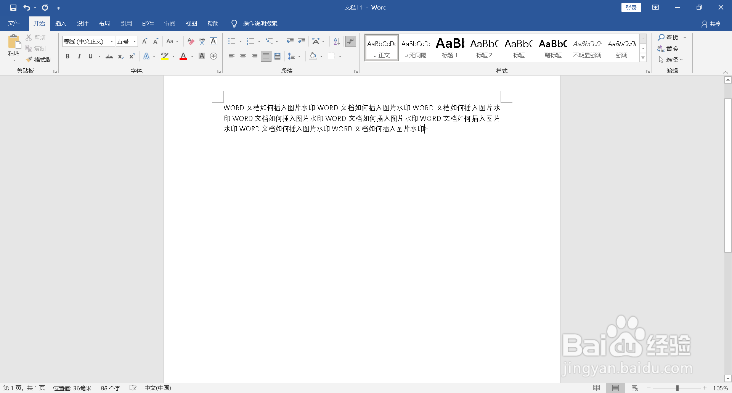Apply the Subtitle style
This screenshot has height=393, width=732.
[x=553, y=48]
